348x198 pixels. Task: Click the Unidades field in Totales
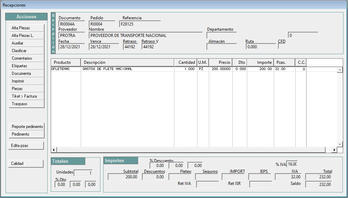83,173
